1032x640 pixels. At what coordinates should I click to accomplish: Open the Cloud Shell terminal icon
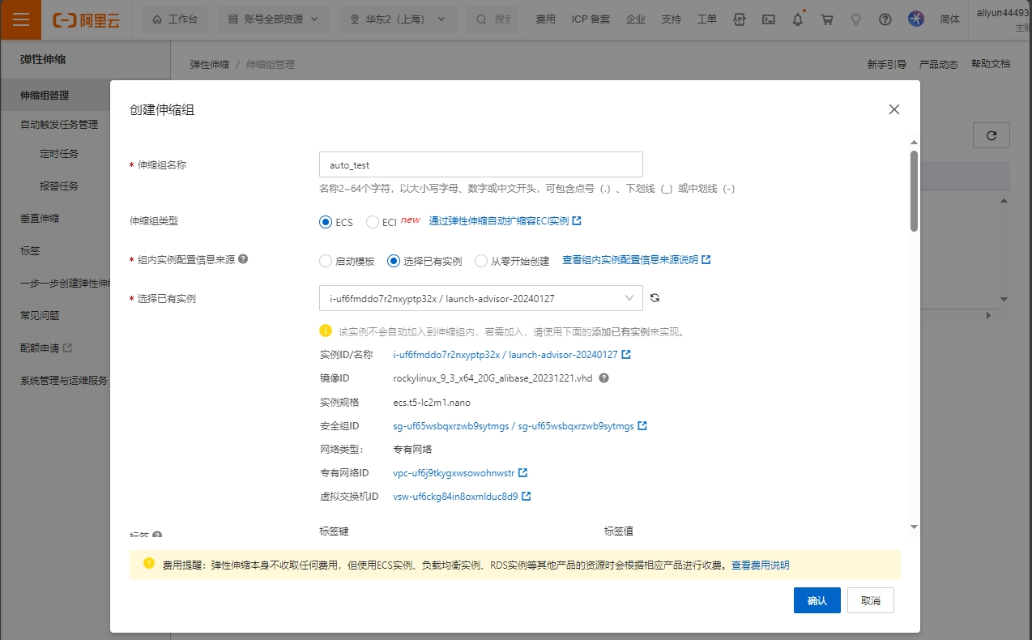click(x=769, y=19)
